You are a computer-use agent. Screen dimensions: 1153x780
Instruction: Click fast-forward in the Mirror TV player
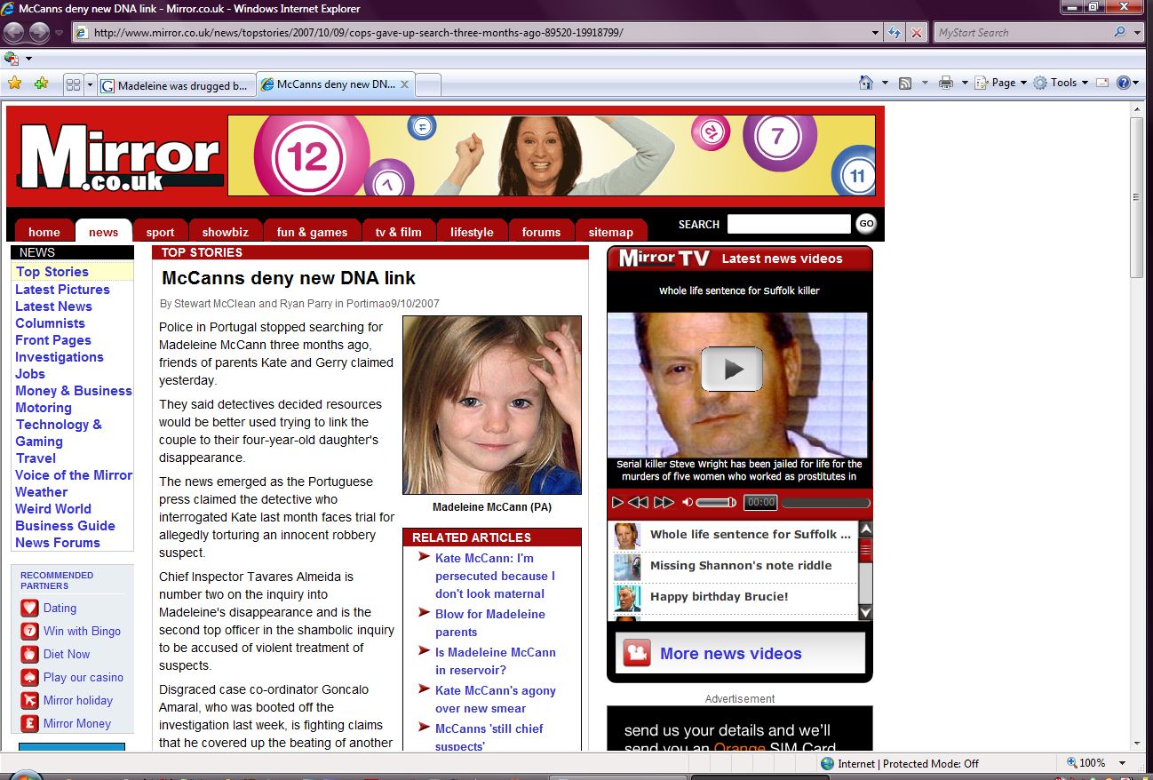pyautogui.click(x=664, y=503)
